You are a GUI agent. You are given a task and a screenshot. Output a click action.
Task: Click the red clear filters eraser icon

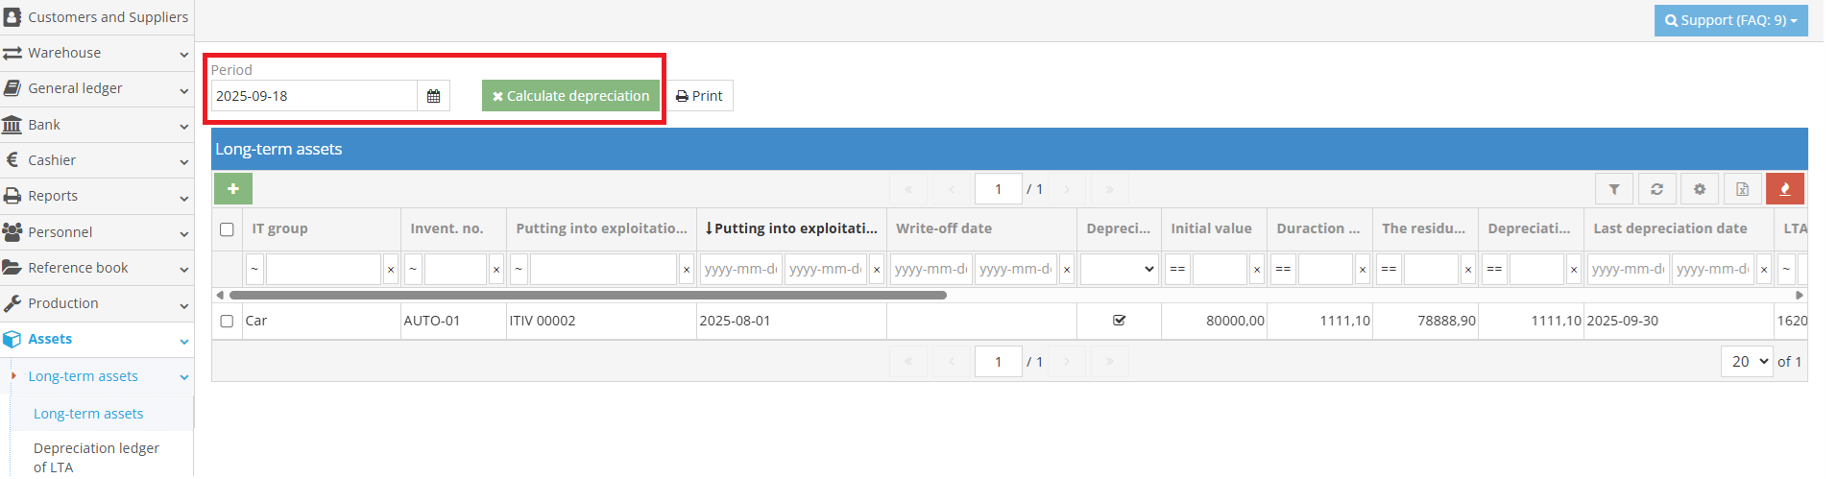(x=1785, y=189)
